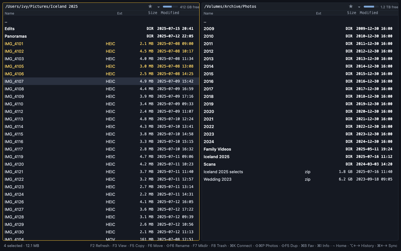401x251 pixels.
Task: Open the left pane path dropdown arrow
Action: click(x=158, y=7)
